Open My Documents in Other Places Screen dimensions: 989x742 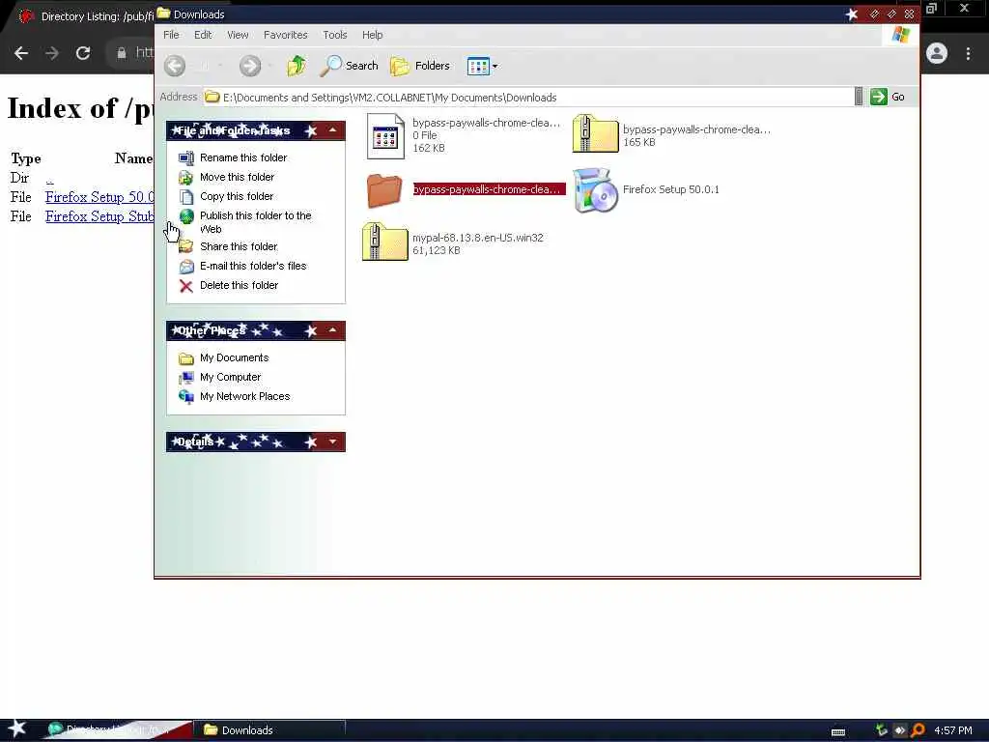point(234,357)
